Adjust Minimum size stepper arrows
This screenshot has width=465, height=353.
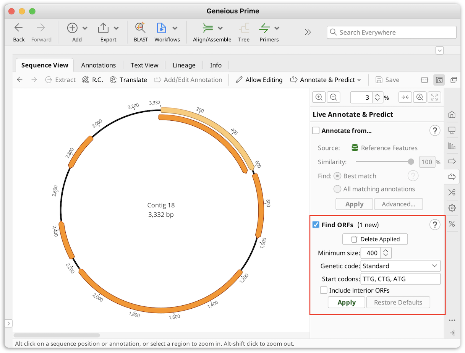[x=386, y=253]
